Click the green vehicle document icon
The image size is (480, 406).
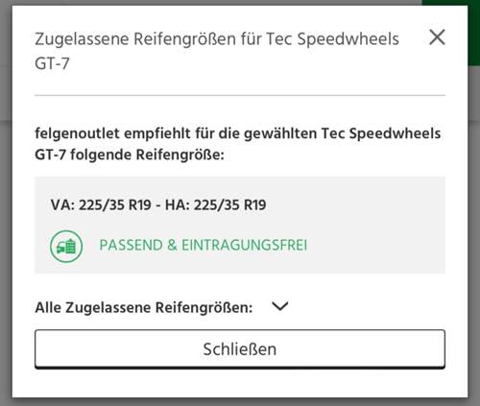point(66,247)
